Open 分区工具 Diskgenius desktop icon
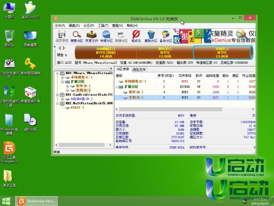 pyautogui.click(x=9, y=153)
